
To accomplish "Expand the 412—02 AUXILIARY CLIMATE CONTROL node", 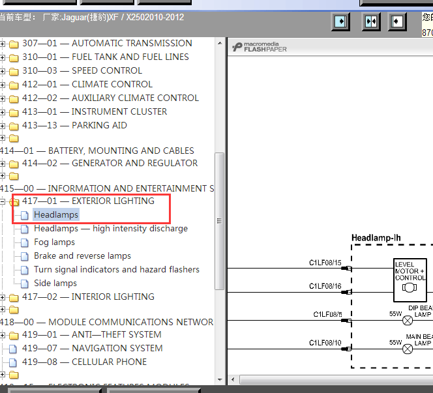I will (2, 98).
